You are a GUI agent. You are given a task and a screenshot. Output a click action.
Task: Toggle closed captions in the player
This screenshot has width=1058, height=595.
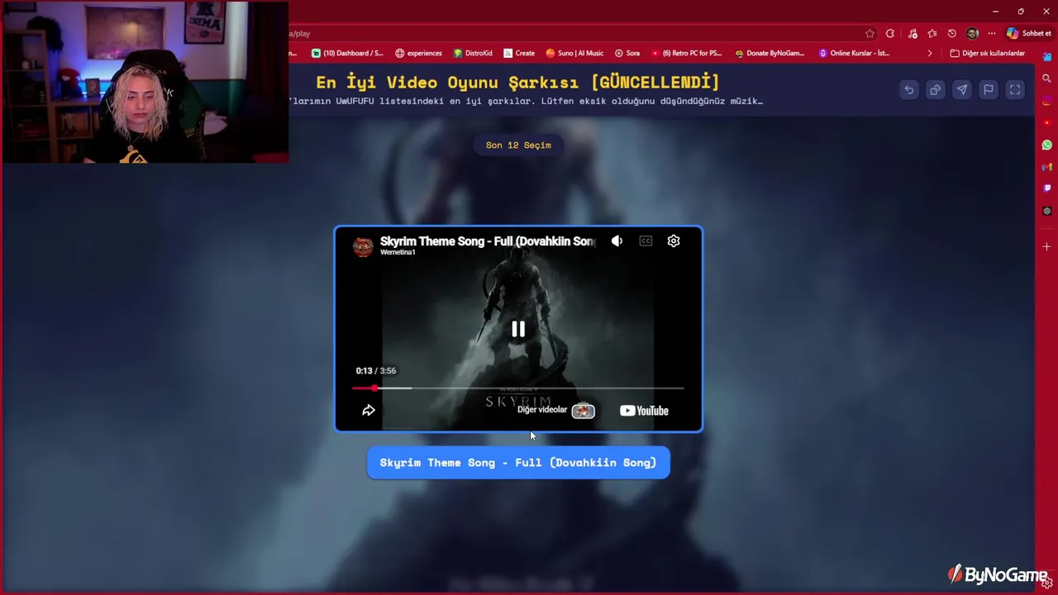pyautogui.click(x=646, y=241)
